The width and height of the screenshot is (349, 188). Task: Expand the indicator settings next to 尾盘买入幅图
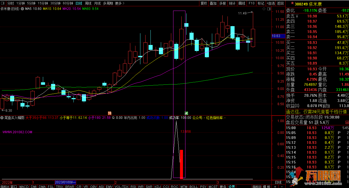point(2,118)
